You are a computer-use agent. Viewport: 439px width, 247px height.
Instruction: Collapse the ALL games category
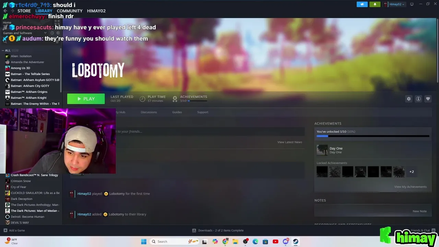[3, 50]
